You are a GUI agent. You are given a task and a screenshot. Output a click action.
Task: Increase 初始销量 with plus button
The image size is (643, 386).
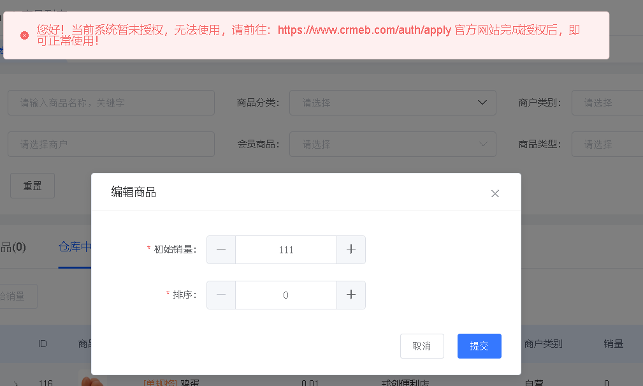[350, 249]
